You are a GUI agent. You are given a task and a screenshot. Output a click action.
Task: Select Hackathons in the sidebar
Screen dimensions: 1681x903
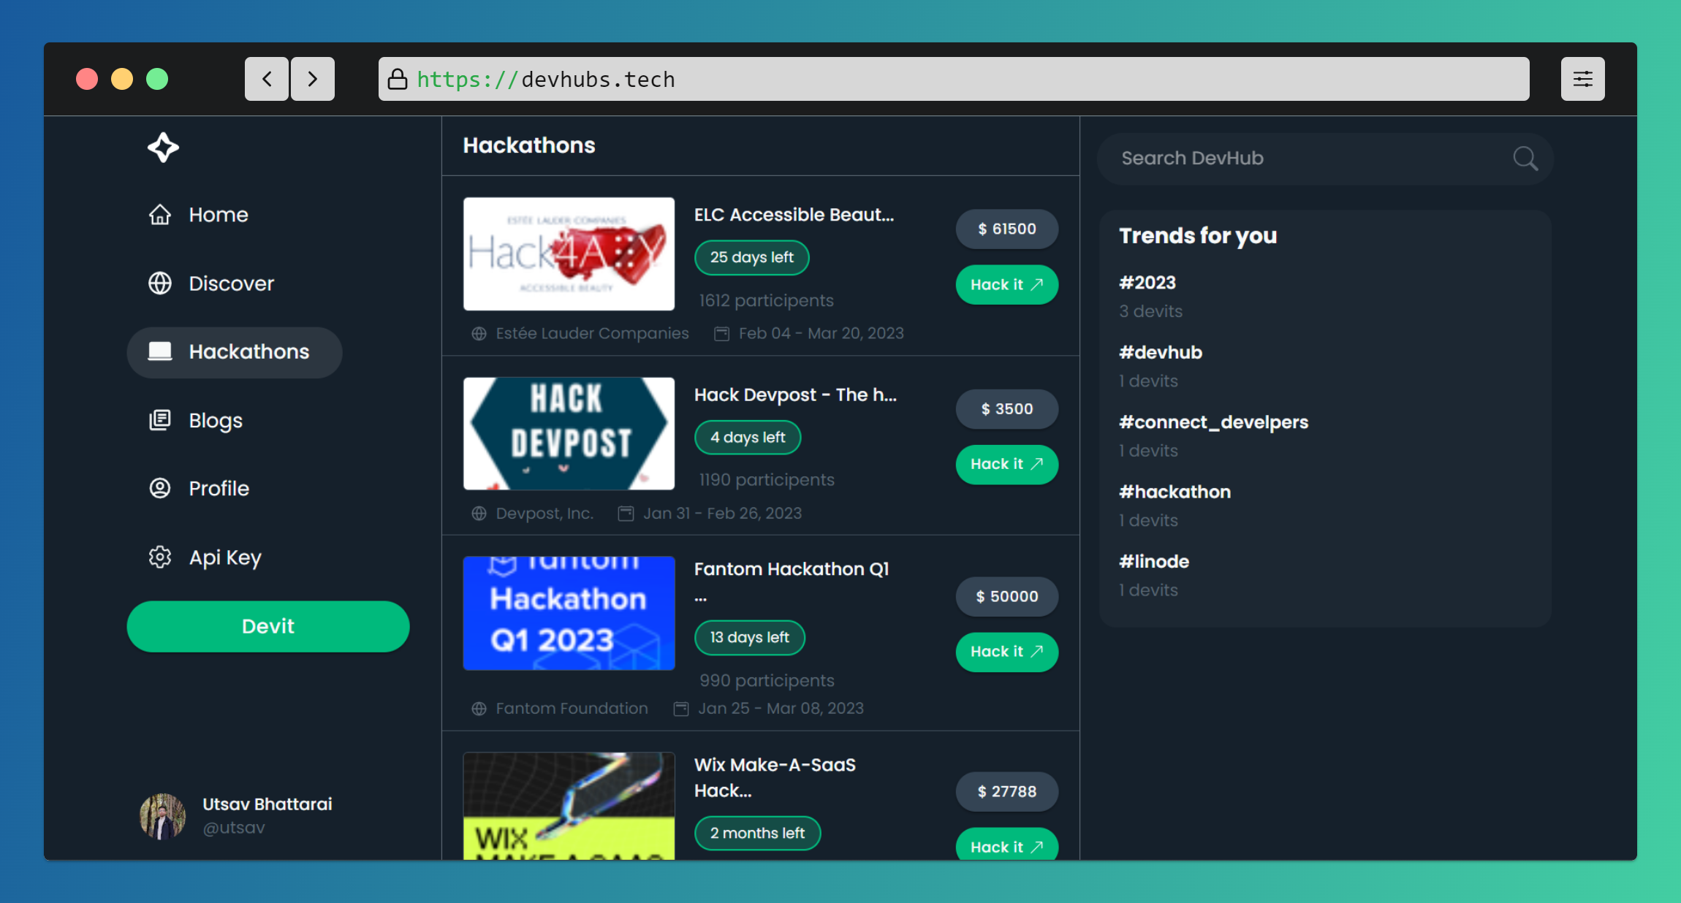point(235,352)
